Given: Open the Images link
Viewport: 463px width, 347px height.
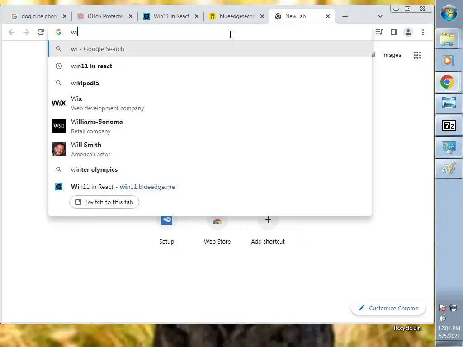Looking at the screenshot, I should coord(392,55).
